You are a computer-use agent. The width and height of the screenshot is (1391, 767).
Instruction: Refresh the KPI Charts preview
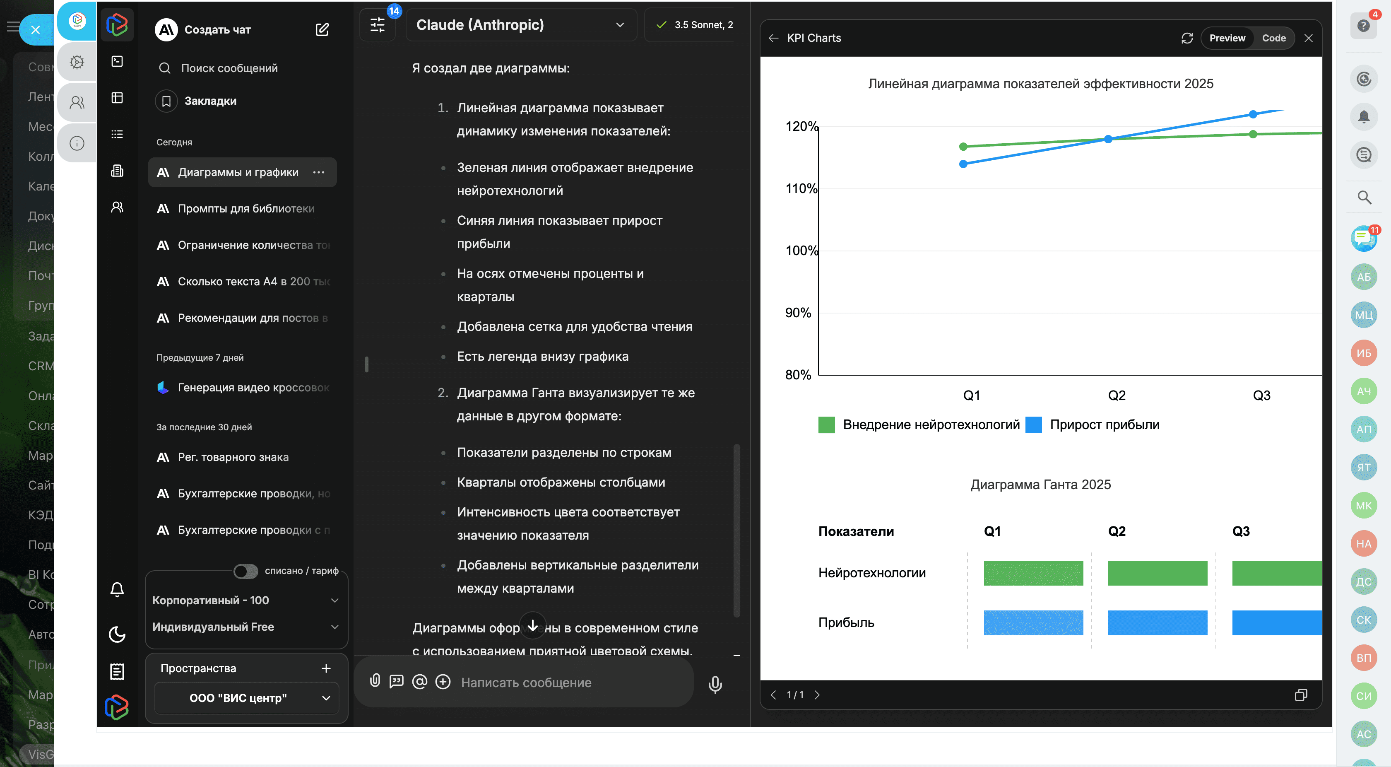pyautogui.click(x=1186, y=38)
